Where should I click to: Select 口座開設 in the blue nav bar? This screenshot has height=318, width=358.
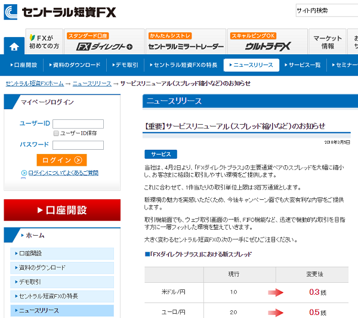[x=24, y=65]
